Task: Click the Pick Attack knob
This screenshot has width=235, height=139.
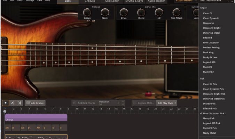Action: (176, 13)
